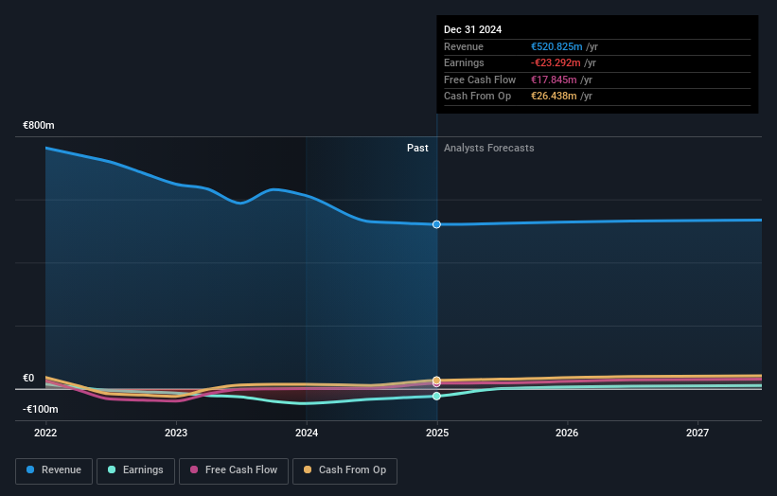
Task: Click the 2025 x-axis label
Action: click(437, 433)
